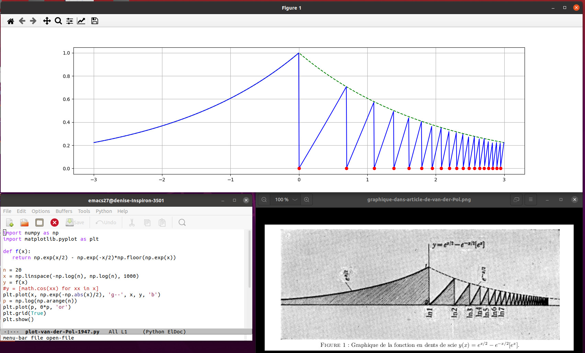
Task: Open the Buffers menu in Emacs
Action: click(x=64, y=211)
